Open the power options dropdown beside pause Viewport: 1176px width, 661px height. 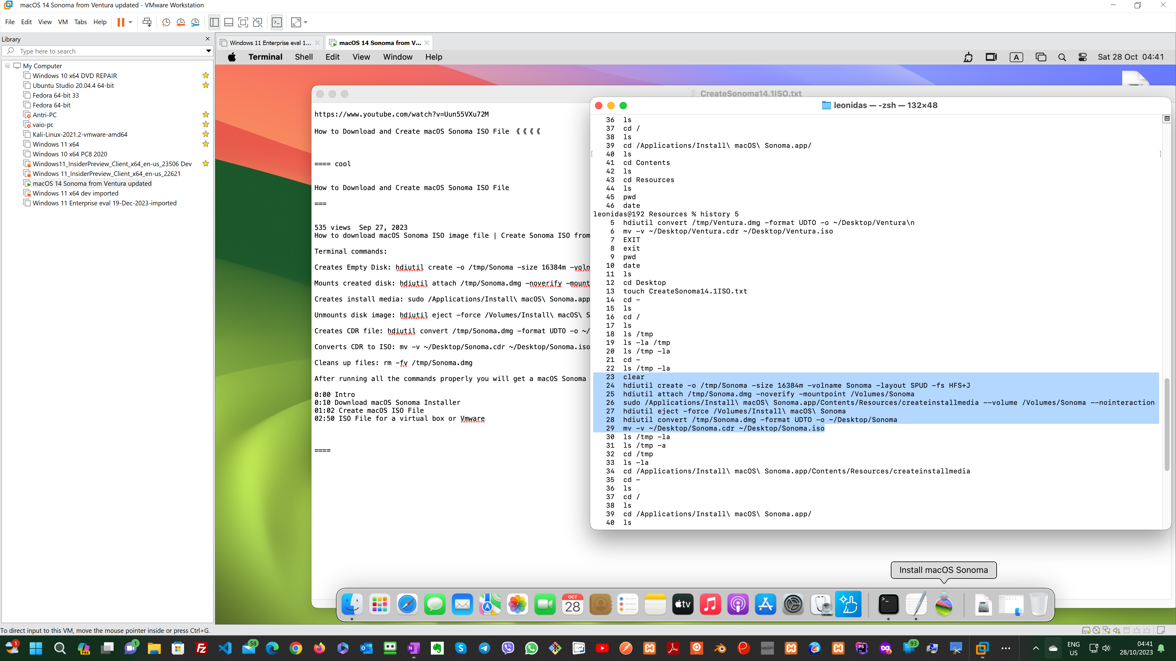(x=130, y=22)
